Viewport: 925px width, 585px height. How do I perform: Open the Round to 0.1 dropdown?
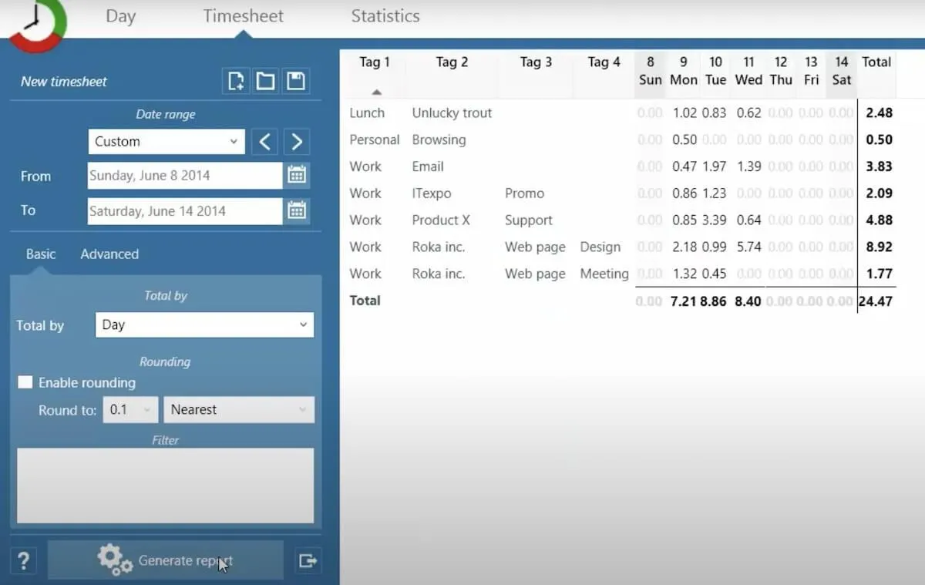click(x=130, y=409)
